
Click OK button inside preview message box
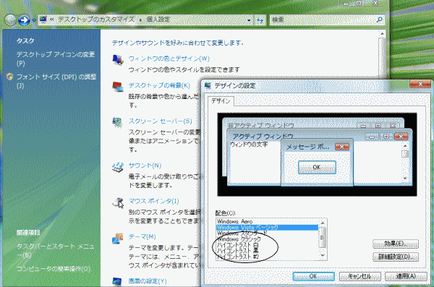tap(317, 167)
